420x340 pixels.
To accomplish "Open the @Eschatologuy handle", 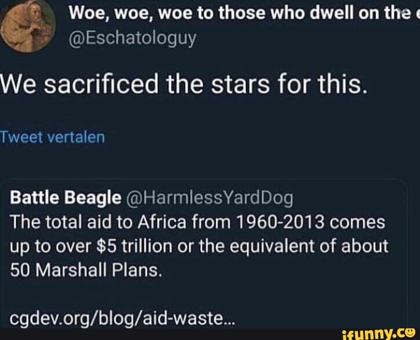I will point(133,39).
